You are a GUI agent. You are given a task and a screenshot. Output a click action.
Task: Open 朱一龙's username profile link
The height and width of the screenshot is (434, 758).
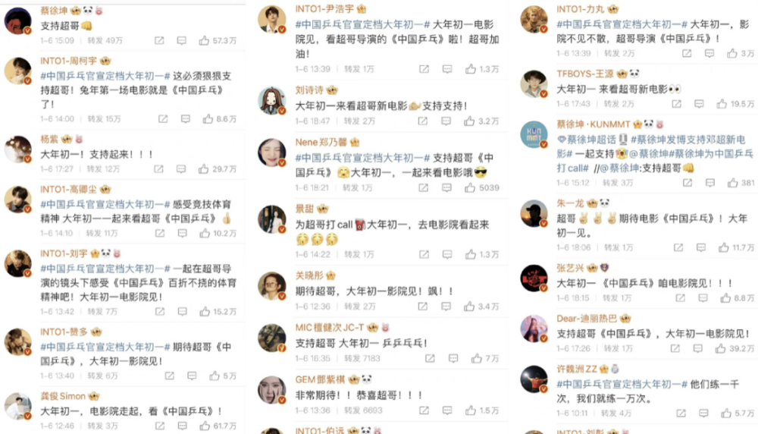[570, 203]
